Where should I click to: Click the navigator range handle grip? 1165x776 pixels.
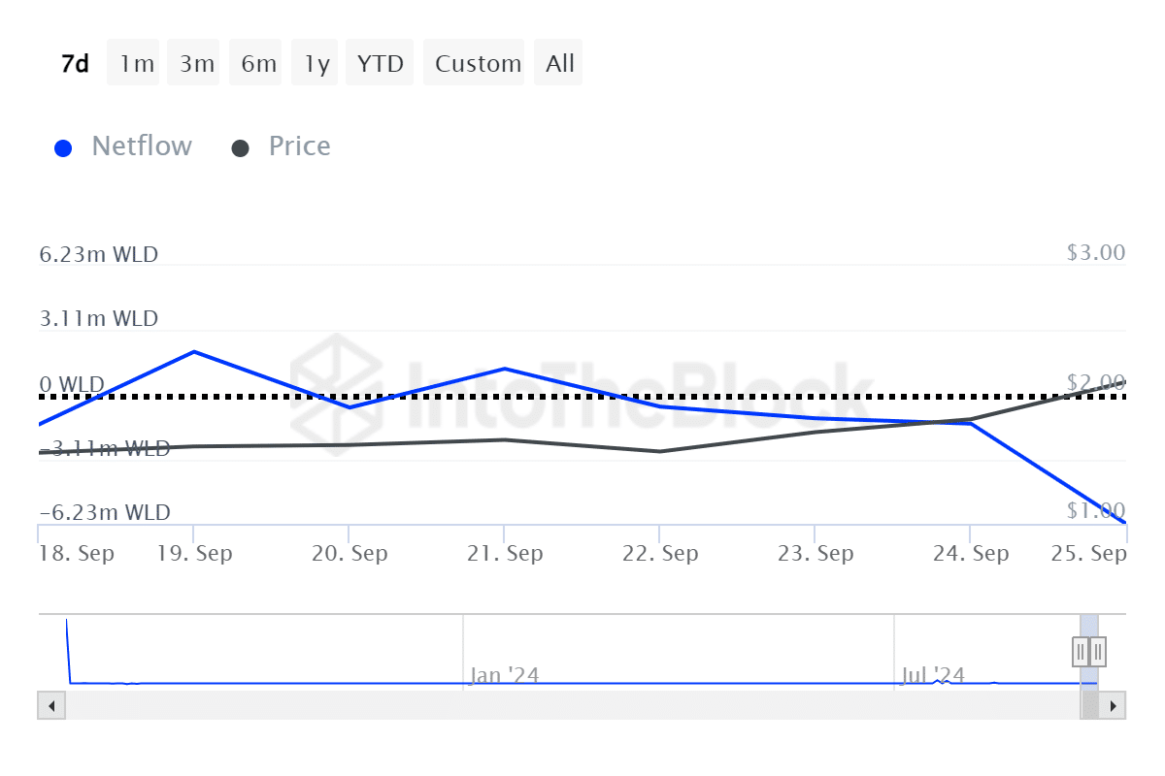(1088, 652)
